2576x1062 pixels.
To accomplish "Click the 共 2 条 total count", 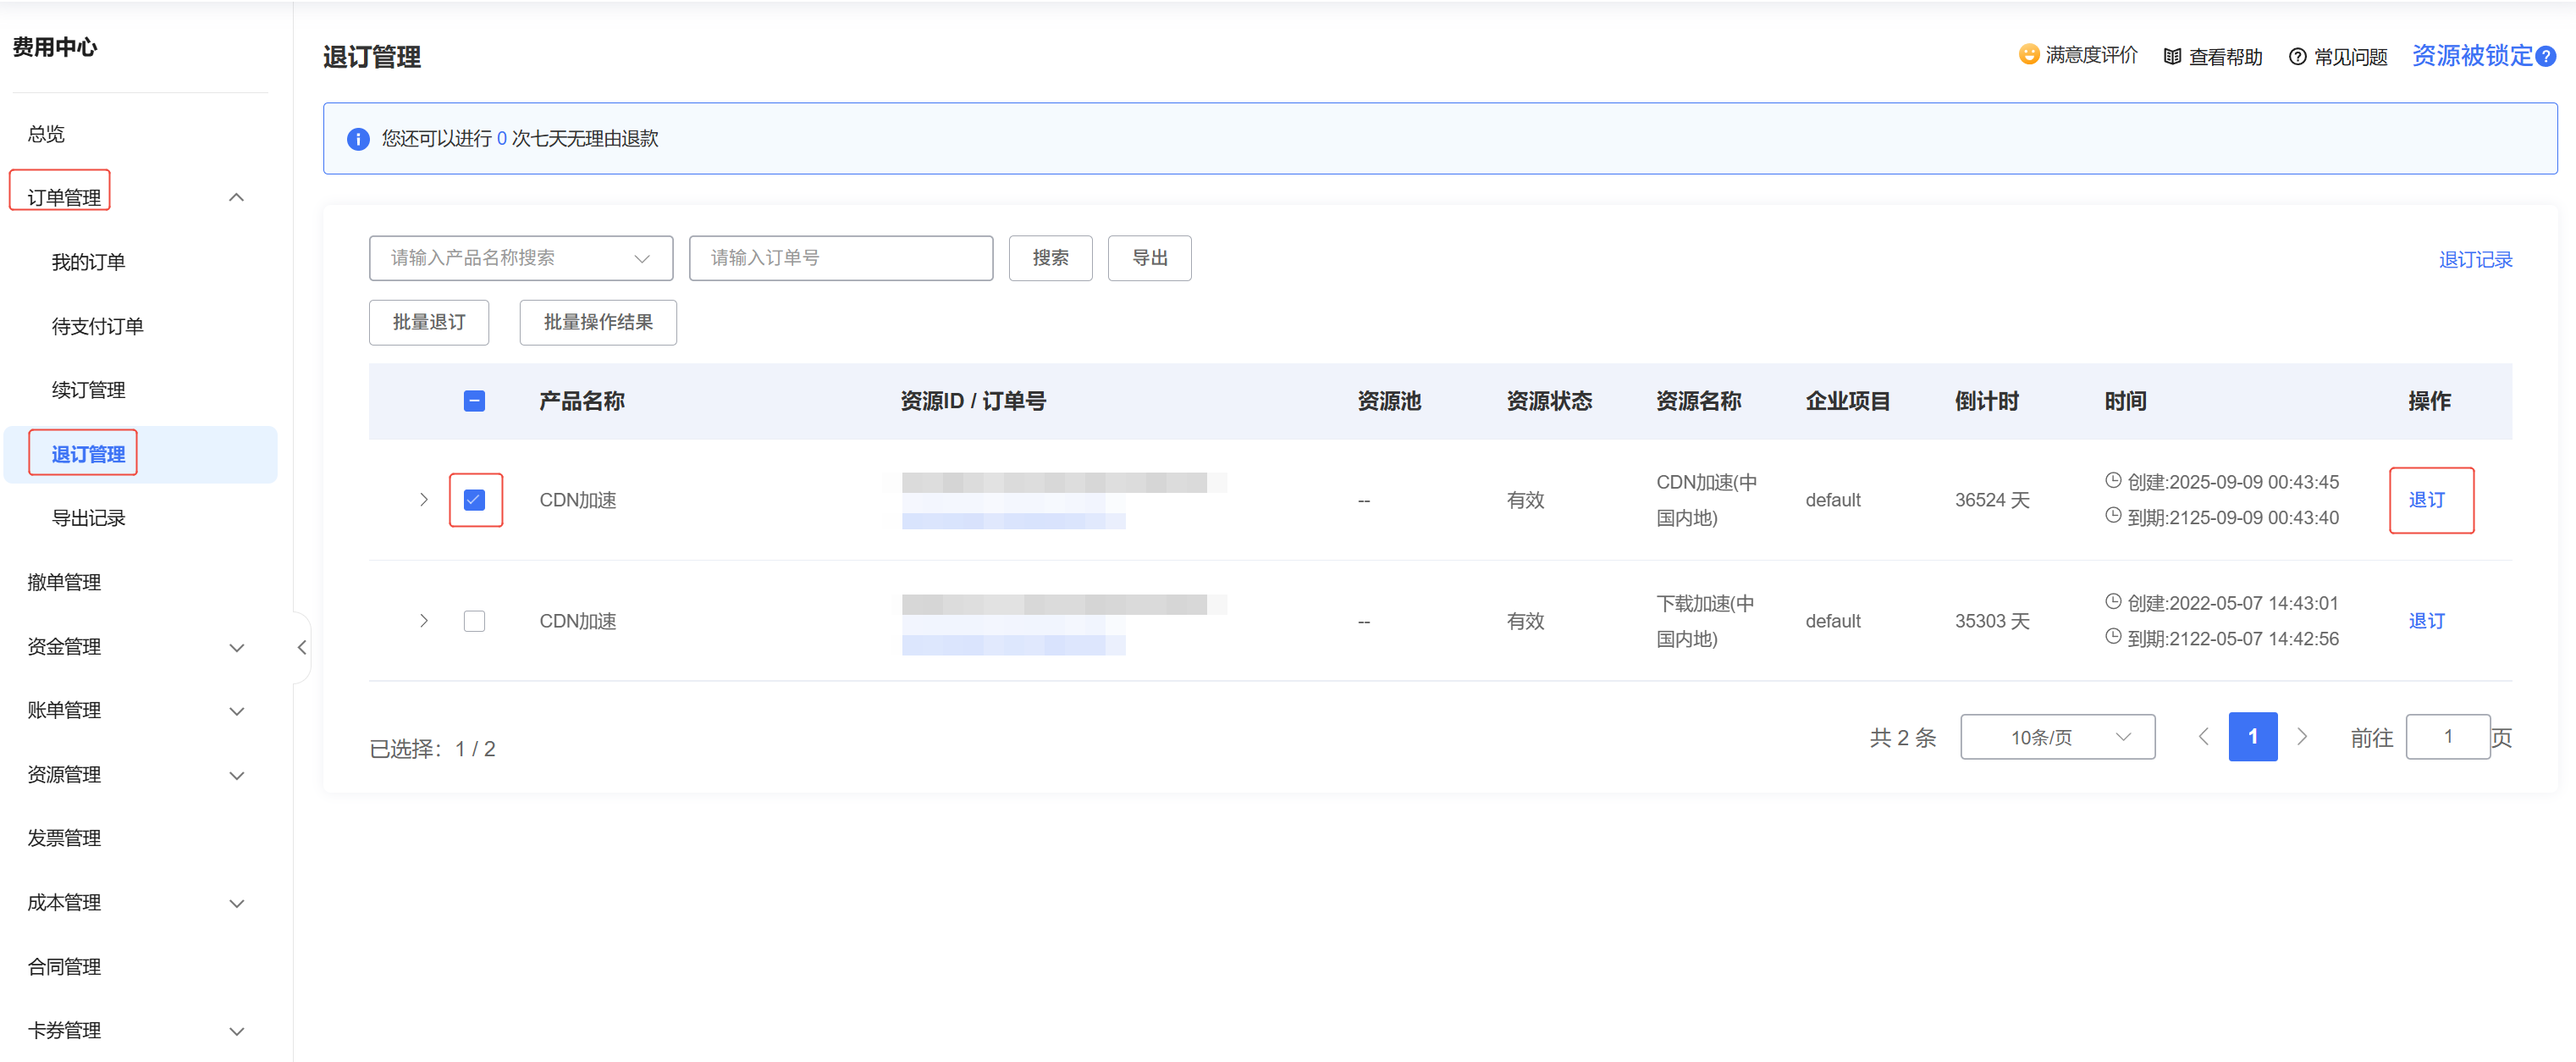I will [1903, 738].
